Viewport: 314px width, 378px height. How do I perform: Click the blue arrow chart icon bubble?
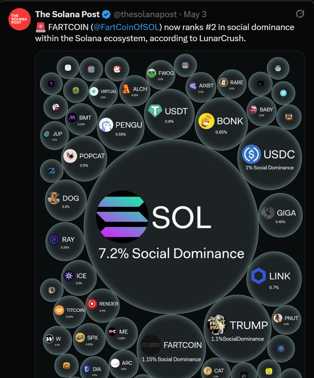point(52,171)
